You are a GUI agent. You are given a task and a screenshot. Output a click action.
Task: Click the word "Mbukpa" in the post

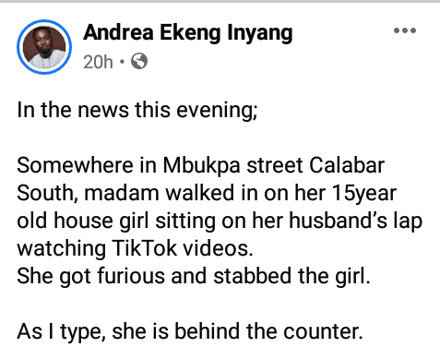tap(201, 165)
